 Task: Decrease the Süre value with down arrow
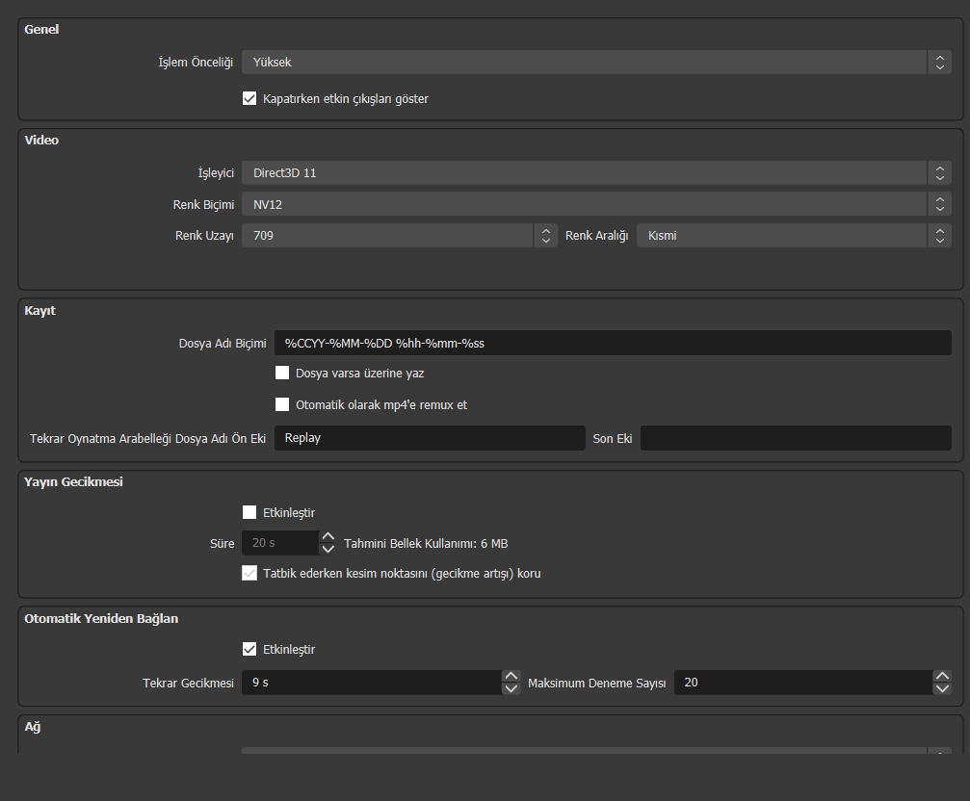point(328,549)
